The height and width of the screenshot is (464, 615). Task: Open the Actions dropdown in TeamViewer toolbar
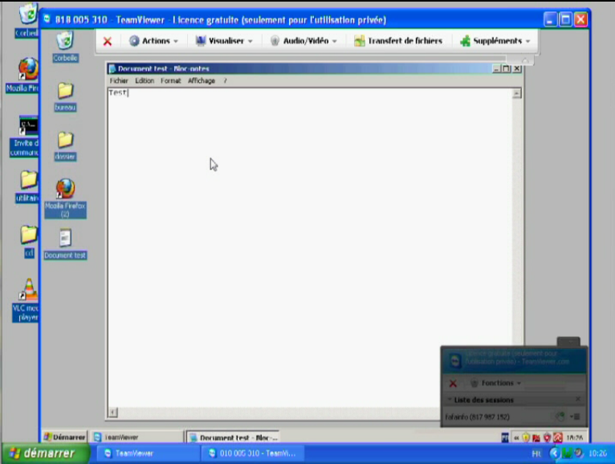[154, 41]
